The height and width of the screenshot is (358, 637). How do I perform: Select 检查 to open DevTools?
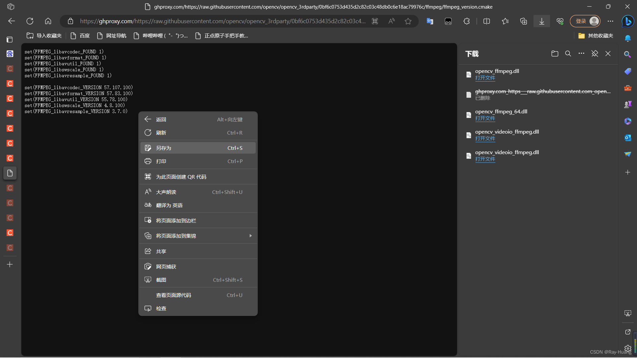click(x=198, y=308)
